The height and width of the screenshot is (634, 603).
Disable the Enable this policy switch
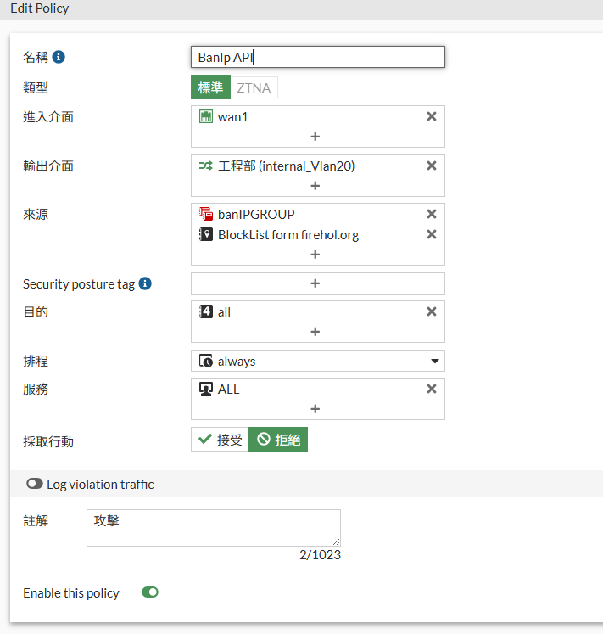click(x=150, y=592)
